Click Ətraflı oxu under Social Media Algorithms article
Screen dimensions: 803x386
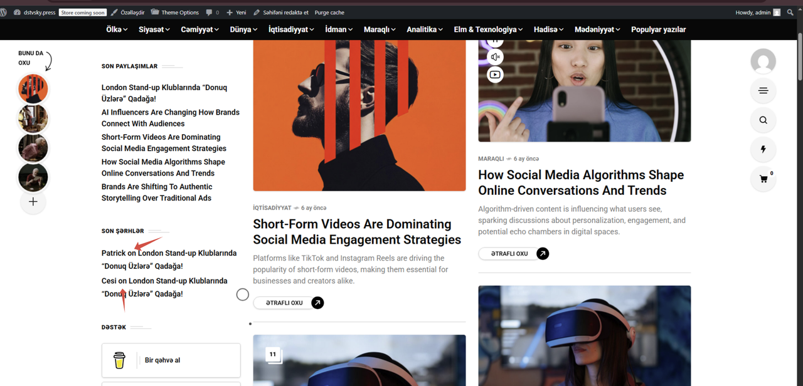tap(509, 254)
